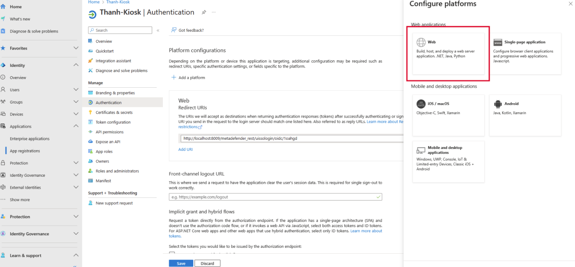Click the Token configuration icon
The width and height of the screenshot is (575, 267).
point(90,122)
